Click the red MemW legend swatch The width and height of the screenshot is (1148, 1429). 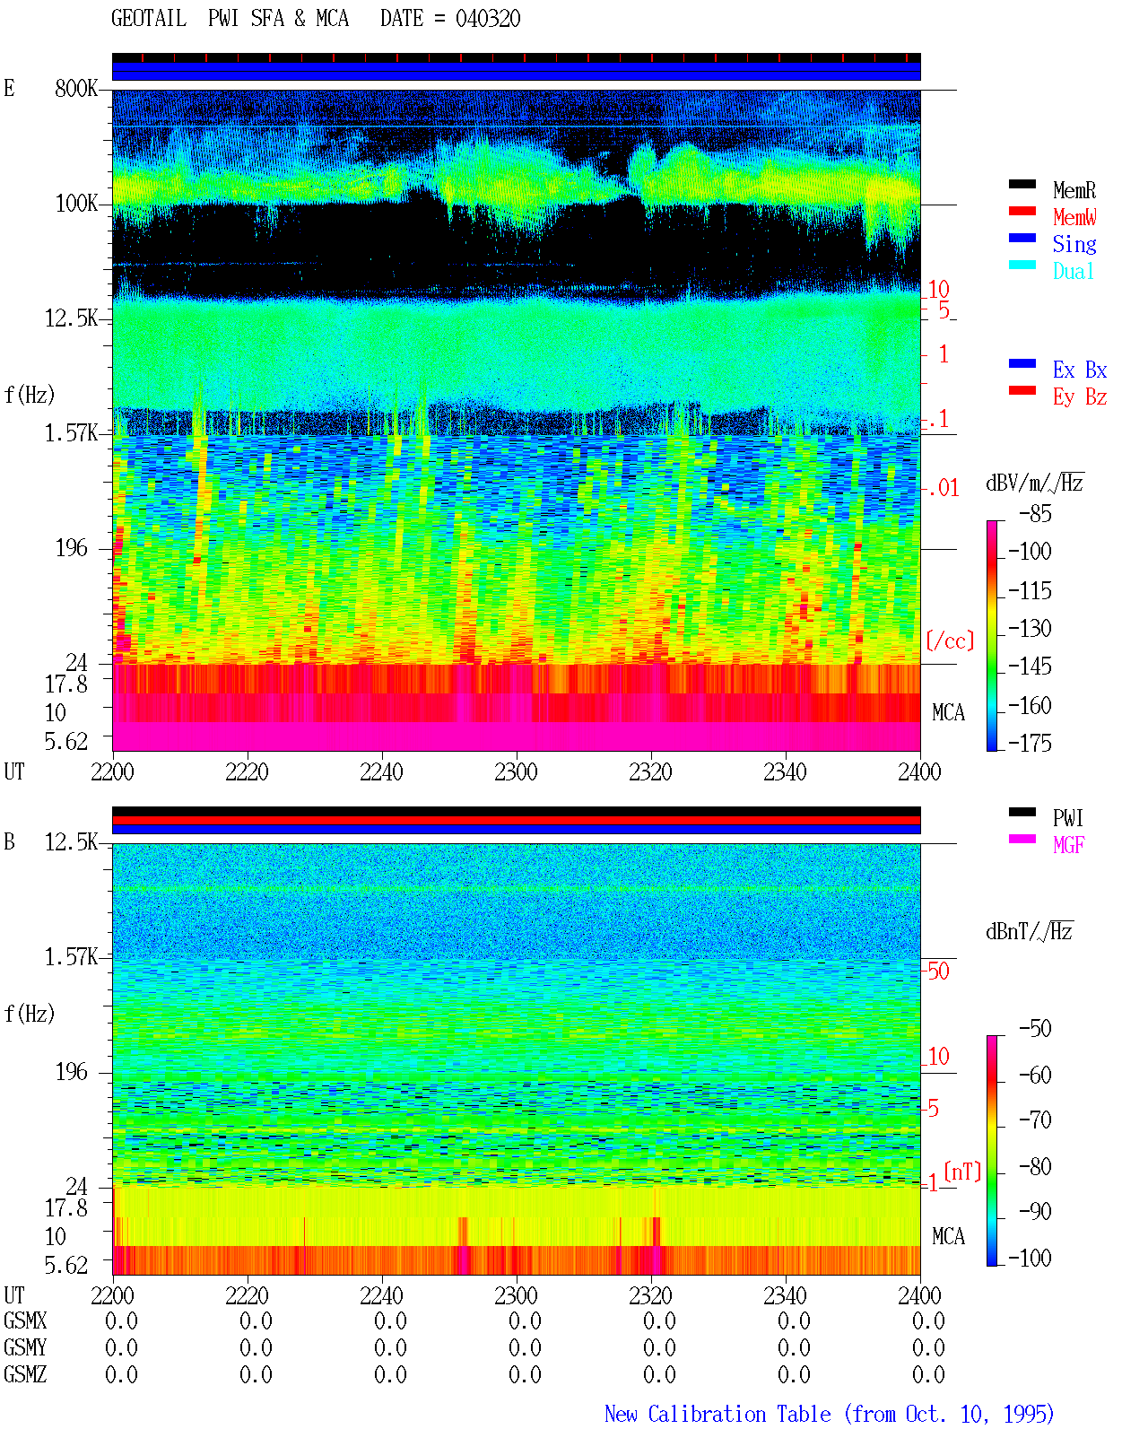point(1022,212)
